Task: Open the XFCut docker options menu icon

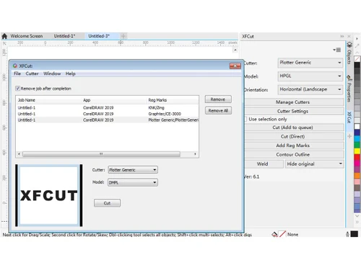Action: 337,50
